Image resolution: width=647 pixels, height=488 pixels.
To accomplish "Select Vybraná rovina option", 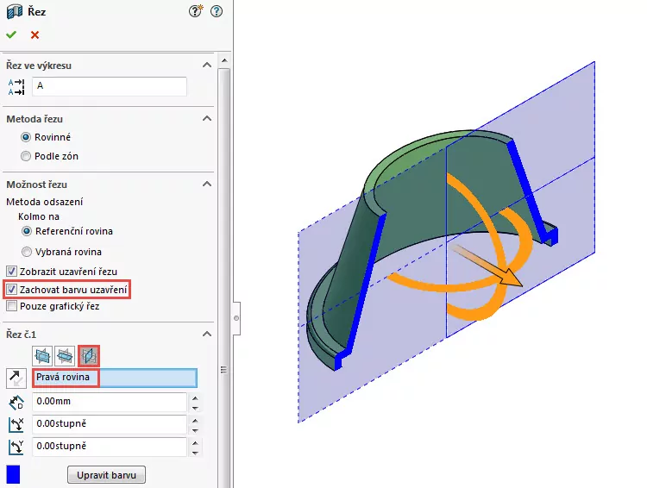I will click(x=27, y=252).
